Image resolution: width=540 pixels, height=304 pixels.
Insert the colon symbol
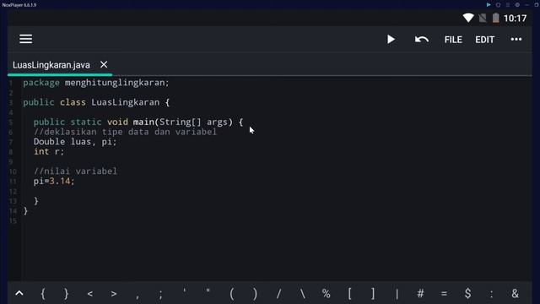click(x=491, y=294)
